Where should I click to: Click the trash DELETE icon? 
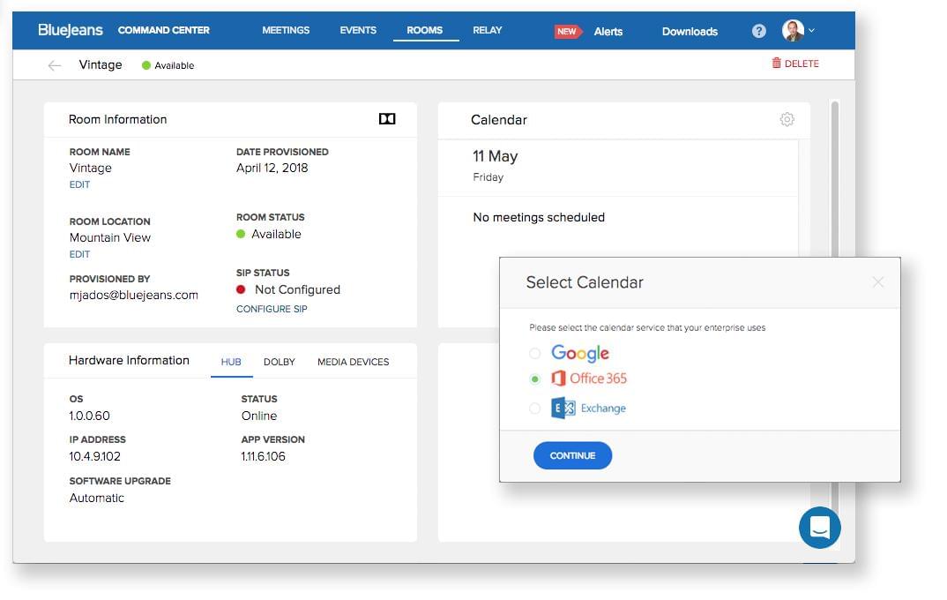click(777, 64)
